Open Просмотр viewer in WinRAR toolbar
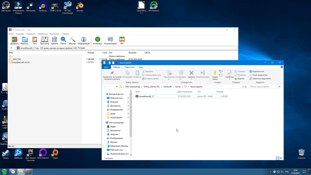Screen dimensions: 311x175 tap(45, 40)
